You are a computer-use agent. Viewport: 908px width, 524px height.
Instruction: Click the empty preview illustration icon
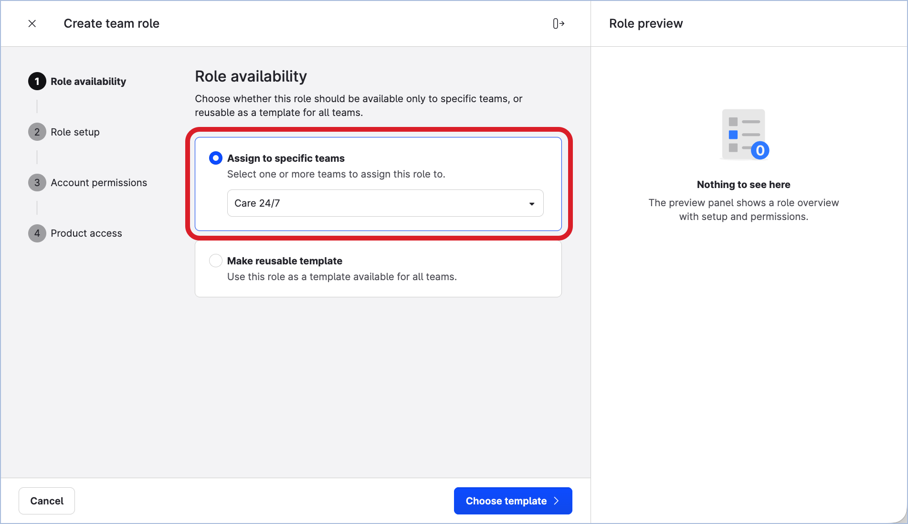[744, 135]
